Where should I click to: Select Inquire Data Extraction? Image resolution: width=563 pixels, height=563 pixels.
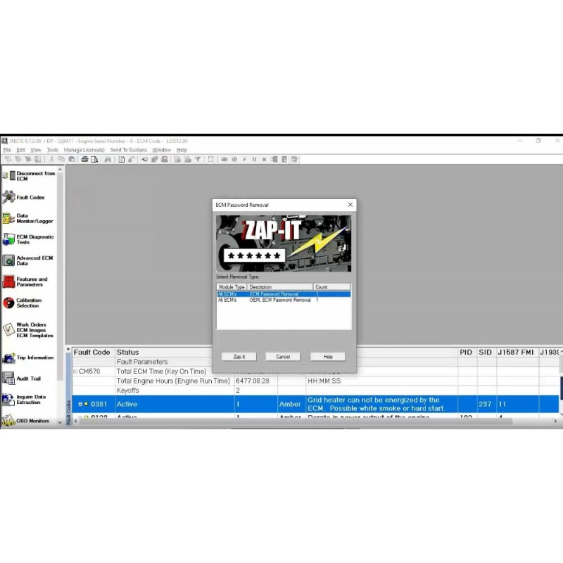click(28, 400)
